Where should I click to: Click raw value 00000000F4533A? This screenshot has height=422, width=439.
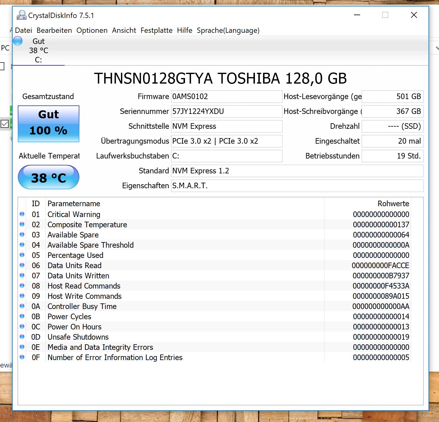coord(381,286)
